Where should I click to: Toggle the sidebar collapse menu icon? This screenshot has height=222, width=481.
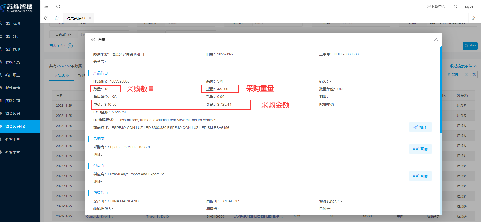46,6
